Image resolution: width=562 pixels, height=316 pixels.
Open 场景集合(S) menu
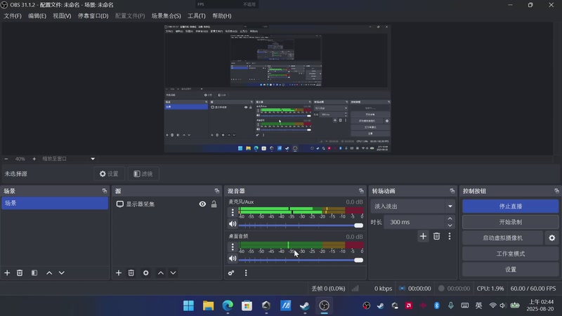click(166, 15)
